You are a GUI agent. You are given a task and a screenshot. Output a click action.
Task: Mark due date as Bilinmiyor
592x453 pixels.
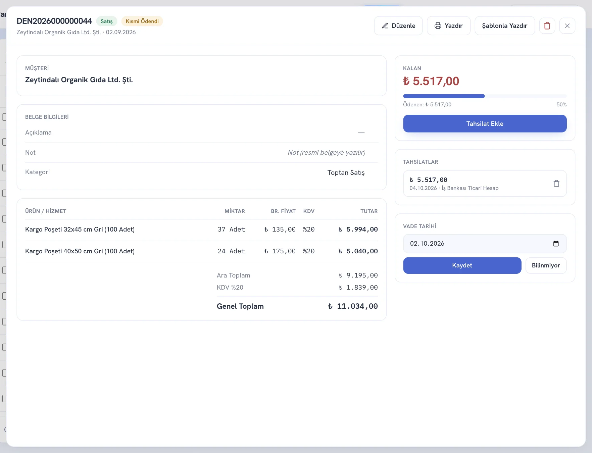click(x=546, y=265)
